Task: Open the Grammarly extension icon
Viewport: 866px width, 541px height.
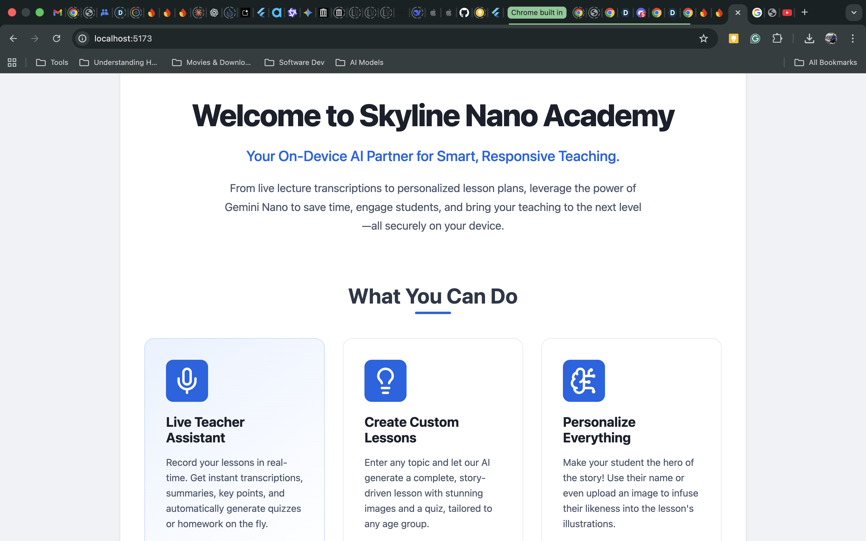Action: (755, 38)
